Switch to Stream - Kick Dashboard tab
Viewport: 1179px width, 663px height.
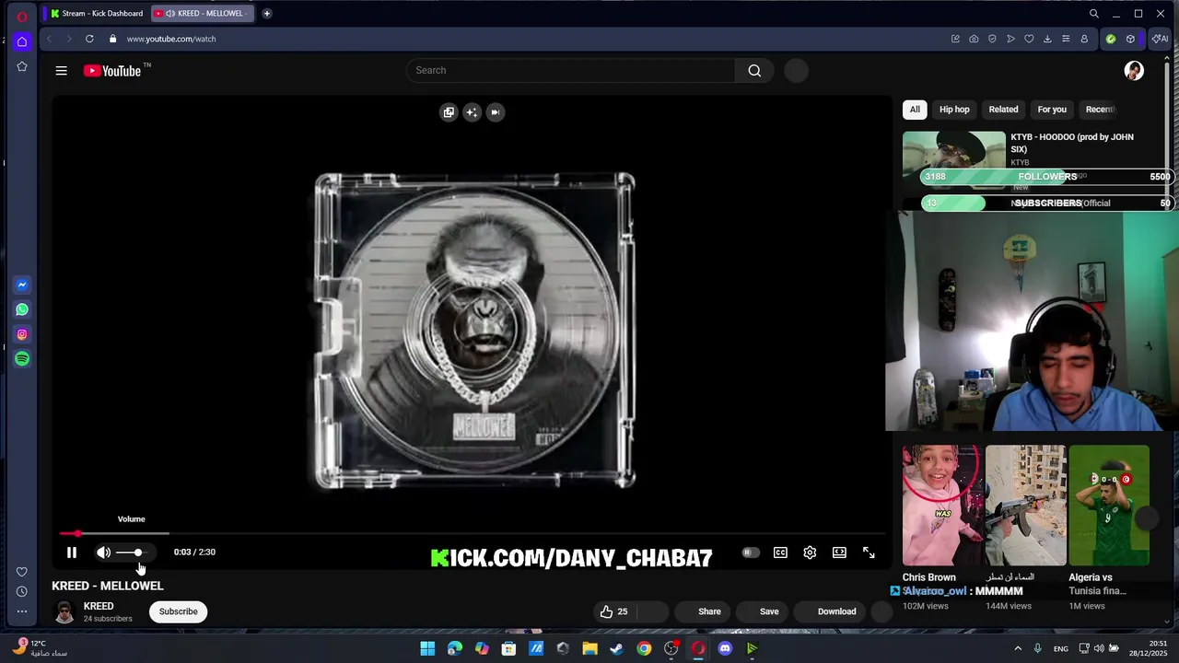point(97,14)
